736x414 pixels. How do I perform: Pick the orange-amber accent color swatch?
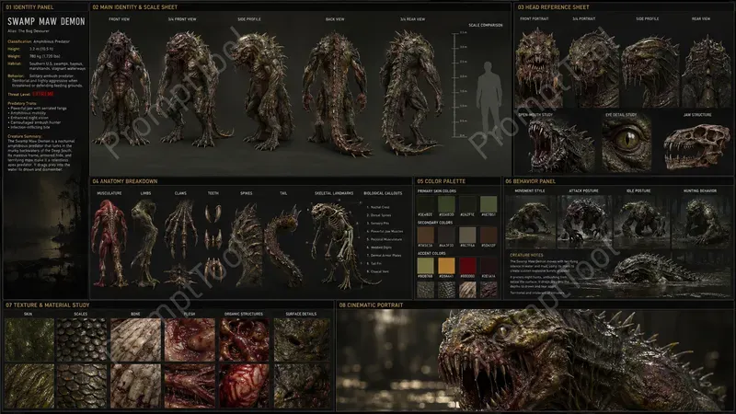(446, 266)
